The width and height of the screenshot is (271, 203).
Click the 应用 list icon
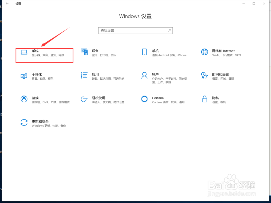84,75
